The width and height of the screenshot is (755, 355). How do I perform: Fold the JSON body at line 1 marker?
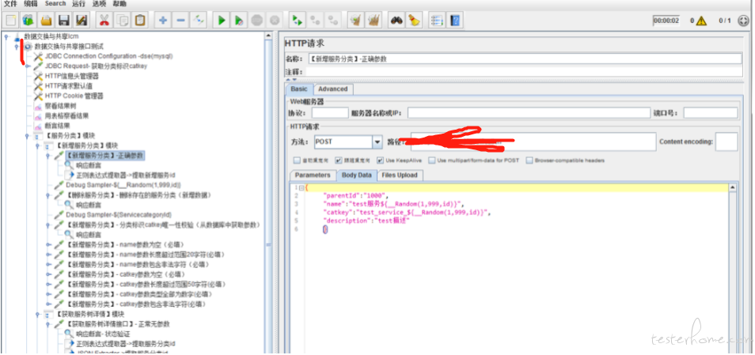[x=302, y=187]
